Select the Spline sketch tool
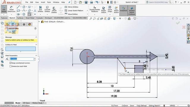The width and height of the screenshot is (190, 107). [x=29, y=7]
